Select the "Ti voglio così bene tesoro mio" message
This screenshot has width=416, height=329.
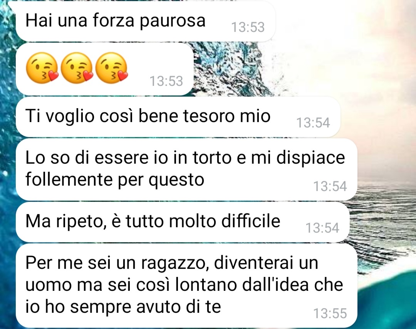click(x=178, y=117)
